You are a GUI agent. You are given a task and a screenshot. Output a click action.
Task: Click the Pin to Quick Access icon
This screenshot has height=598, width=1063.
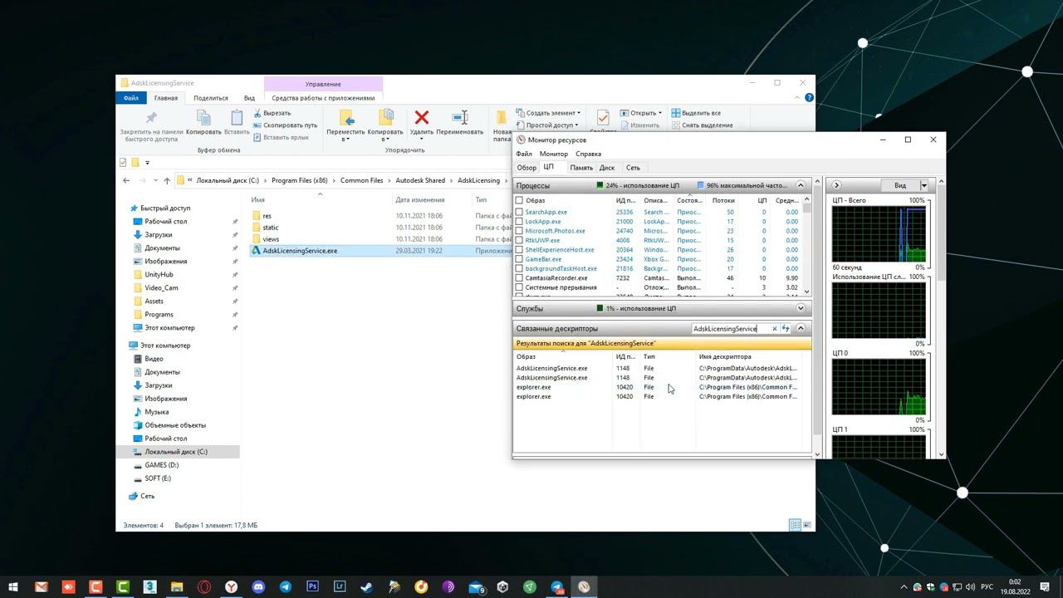(x=151, y=117)
